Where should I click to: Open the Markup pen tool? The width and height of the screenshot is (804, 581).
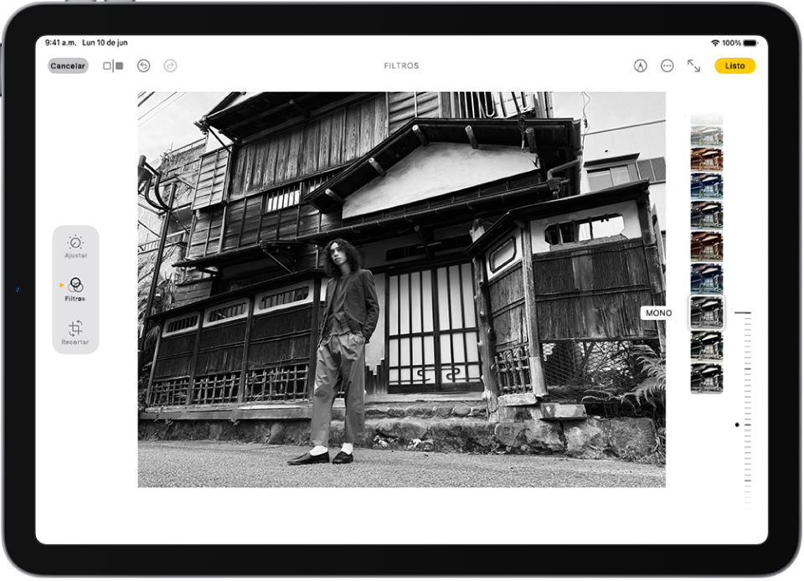(640, 65)
